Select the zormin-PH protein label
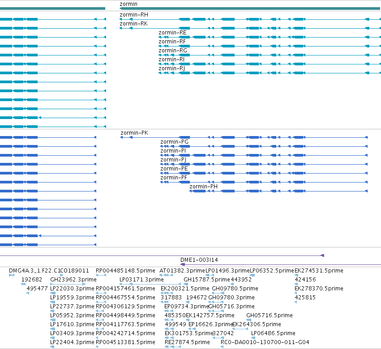The image size is (381, 349). 204,187
